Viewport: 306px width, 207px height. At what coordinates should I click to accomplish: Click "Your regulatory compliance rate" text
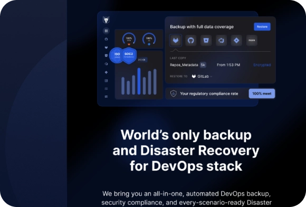pos(209,93)
